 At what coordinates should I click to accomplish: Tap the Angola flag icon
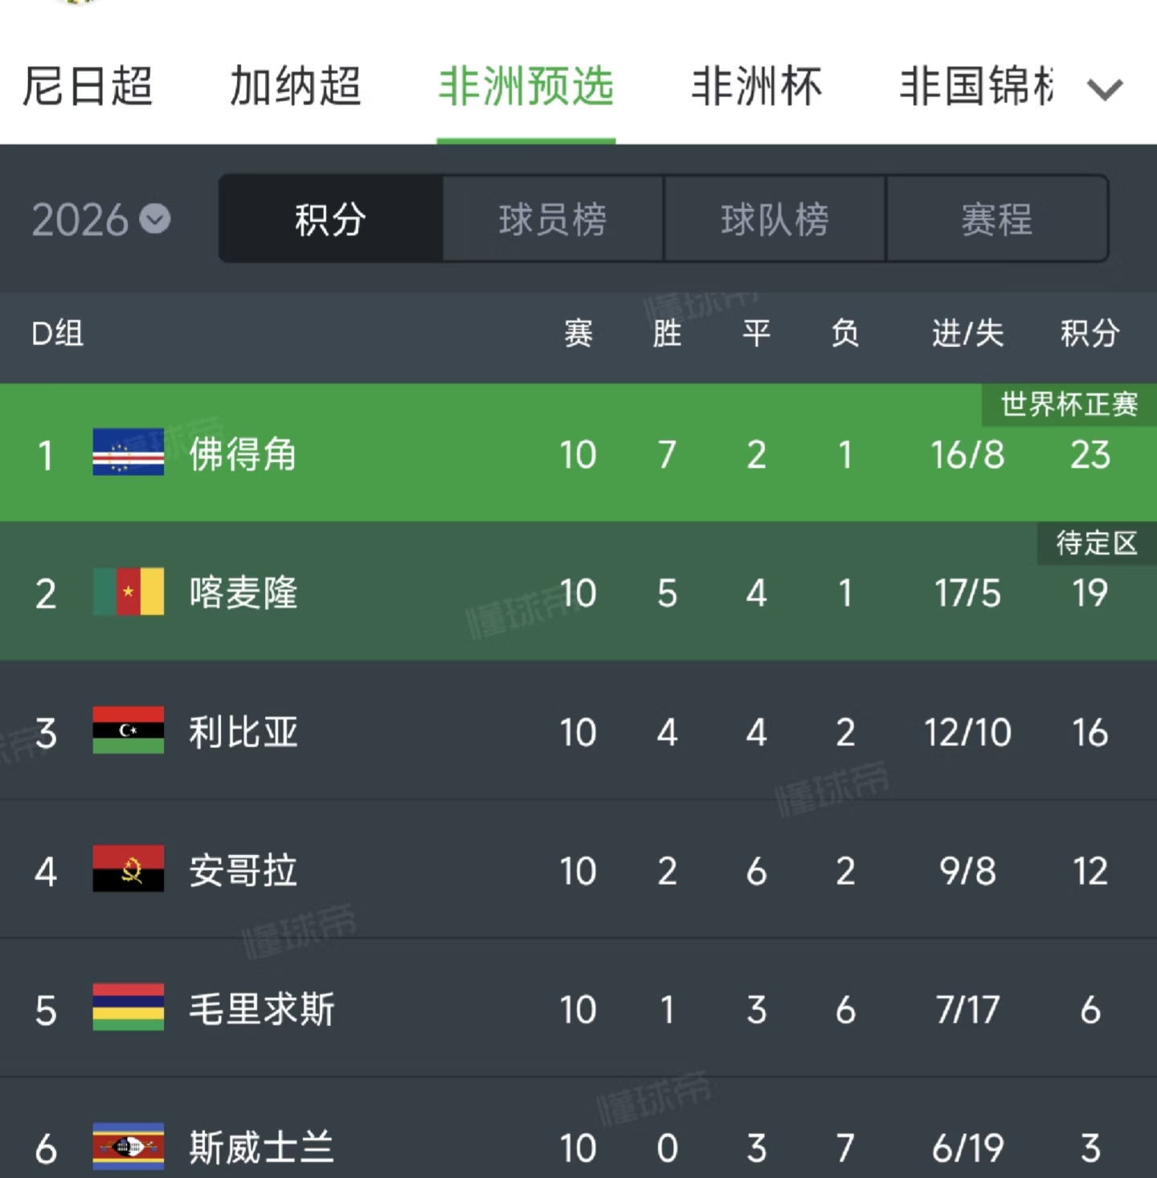129,869
